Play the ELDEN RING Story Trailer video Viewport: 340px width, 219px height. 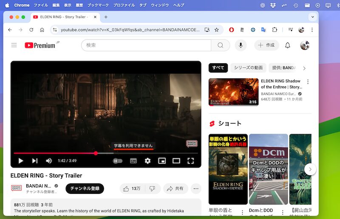coord(20,161)
